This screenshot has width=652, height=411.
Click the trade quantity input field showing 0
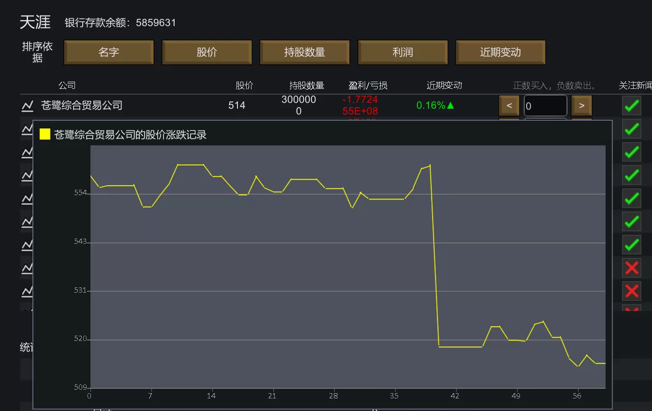545,106
